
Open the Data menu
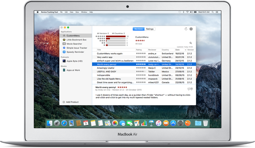point(72,12)
